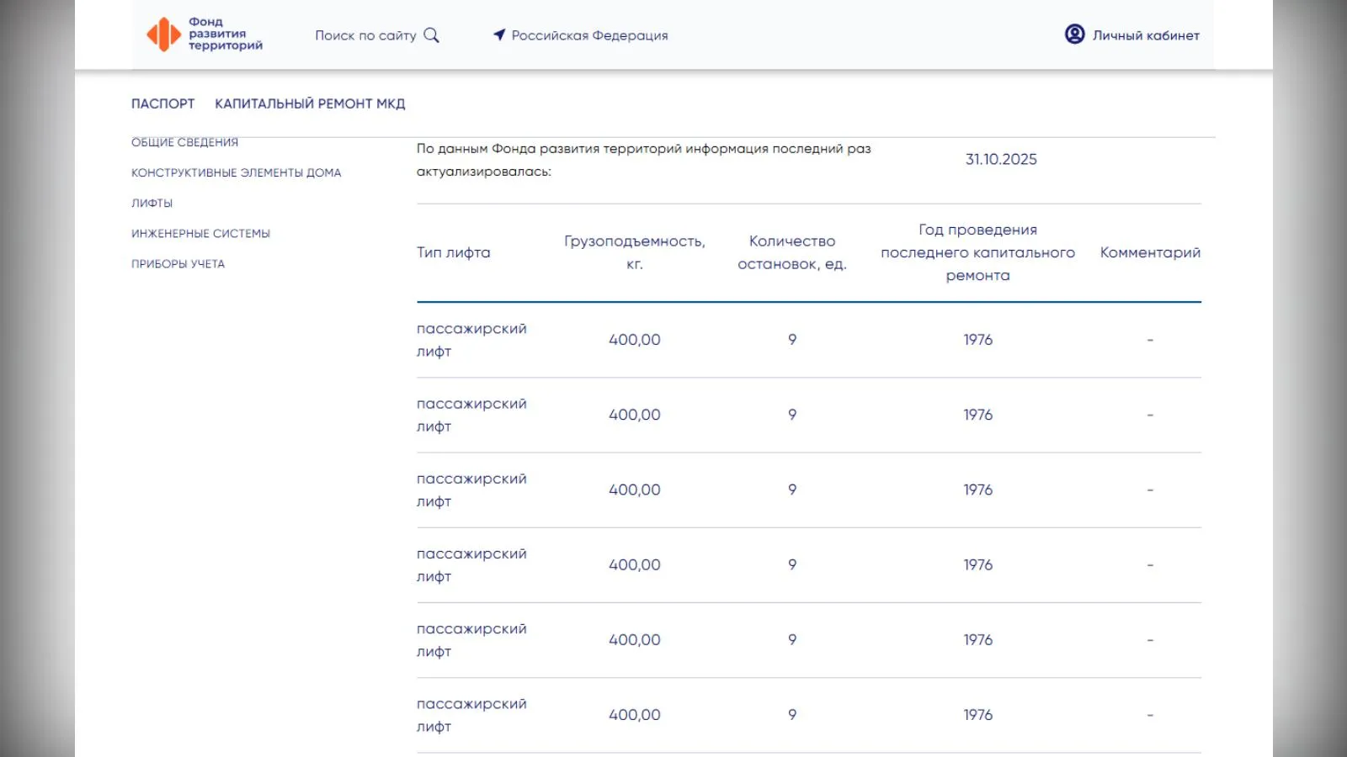Viewport: 1347px width, 757px height.
Task: Switch to КАПИТАЛЬНЫЙ РЕМОНТ МКД tab
Action: pyautogui.click(x=310, y=103)
